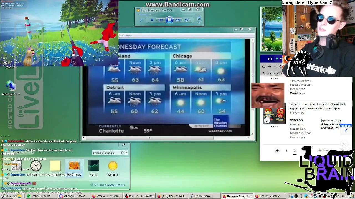Go to results page 1
The image size is (355, 199).
tap(286, 151)
